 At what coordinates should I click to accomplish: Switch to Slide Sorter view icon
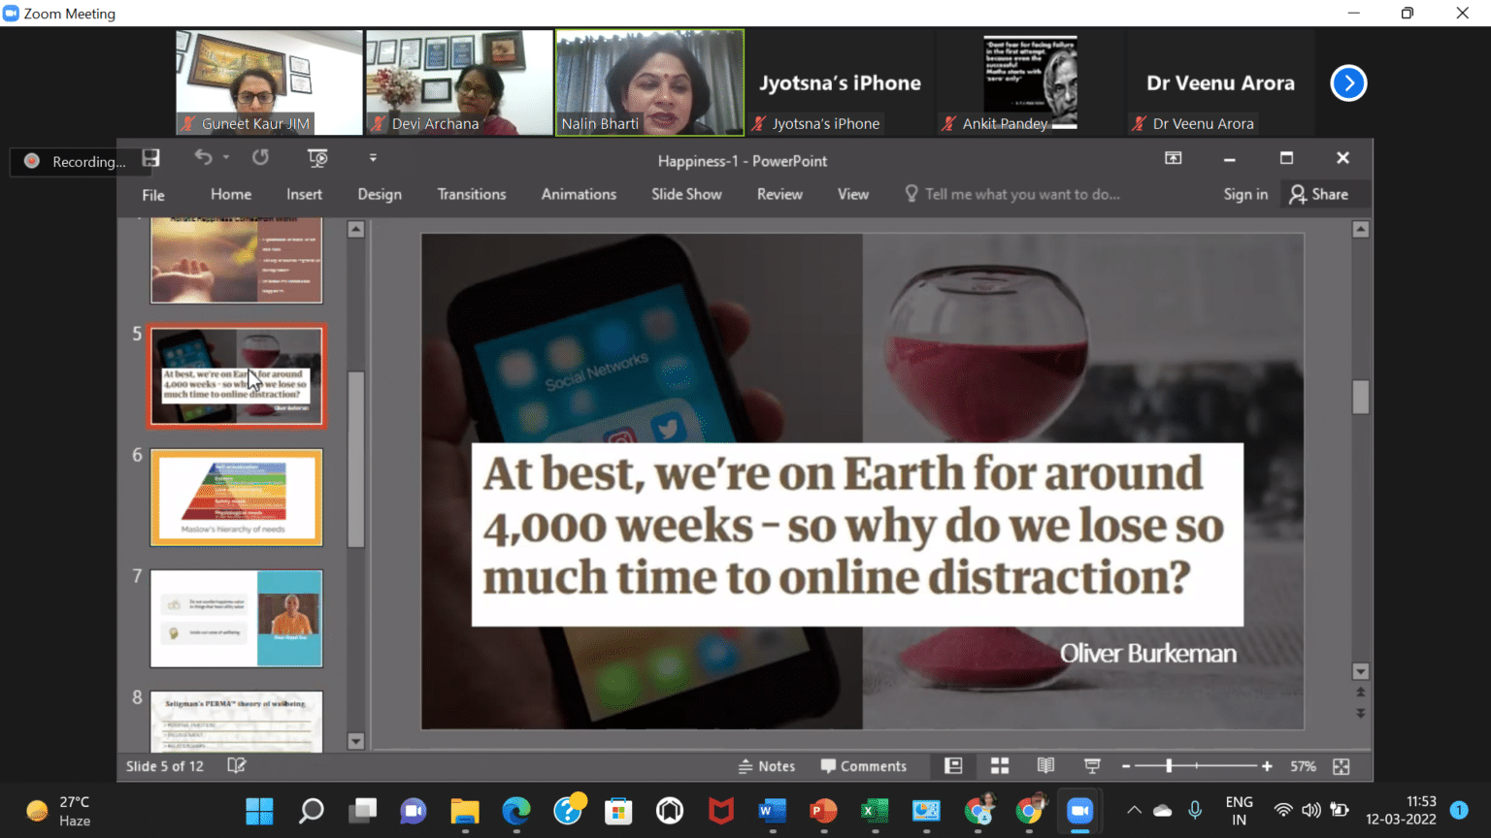(x=999, y=766)
